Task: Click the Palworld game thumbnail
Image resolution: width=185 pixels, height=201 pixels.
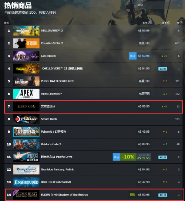Action: [x=26, y=132]
